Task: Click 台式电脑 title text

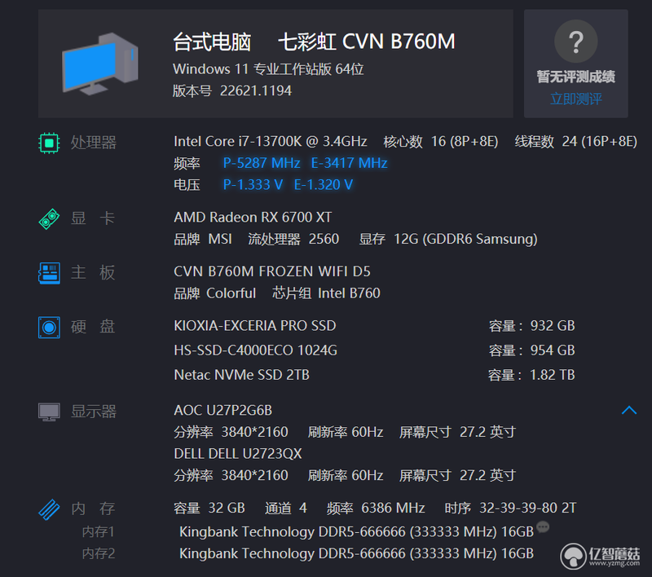Action: (212, 42)
